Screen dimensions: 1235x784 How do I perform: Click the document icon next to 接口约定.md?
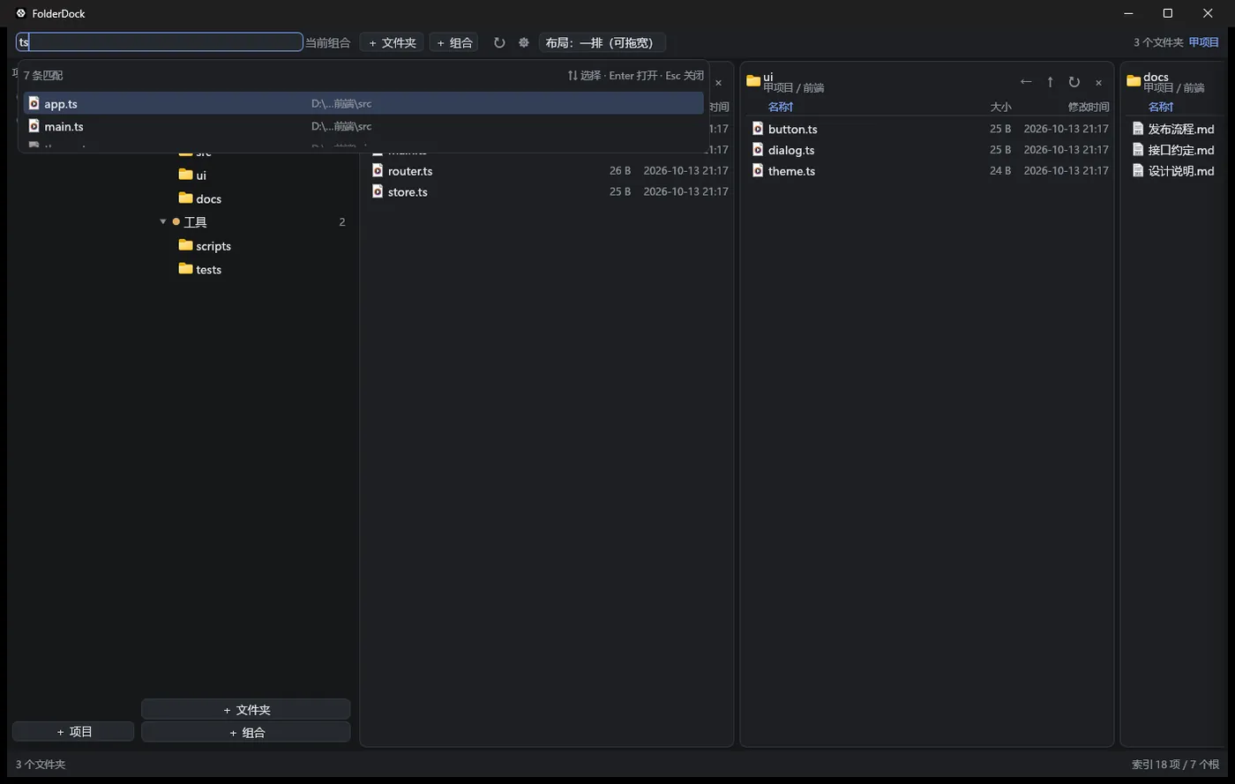(x=1138, y=150)
